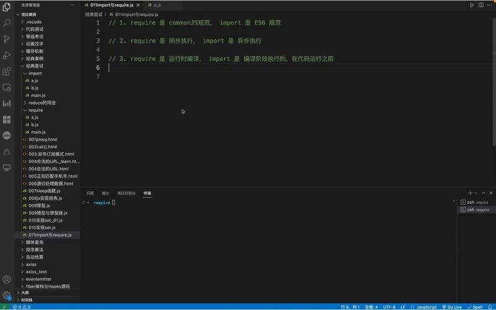496x310 pixels.
Task: Select zsh import terminal in terminal list
Action: 476,202
